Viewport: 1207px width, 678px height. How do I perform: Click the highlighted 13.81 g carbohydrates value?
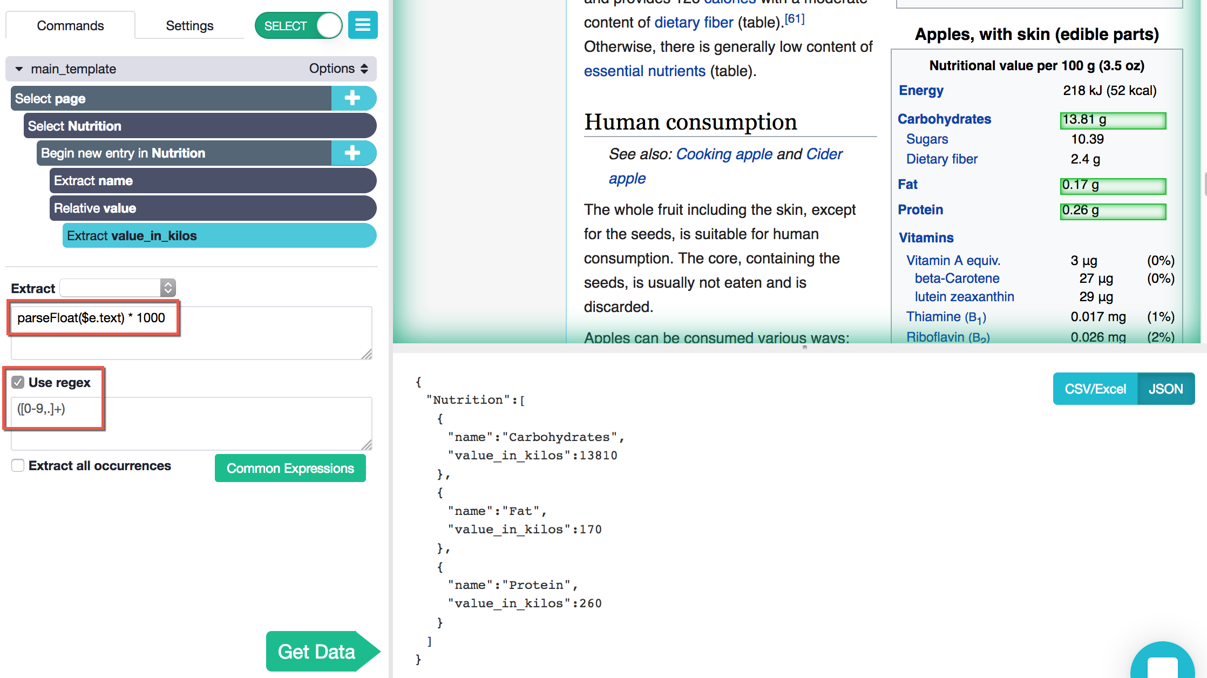tap(1113, 120)
